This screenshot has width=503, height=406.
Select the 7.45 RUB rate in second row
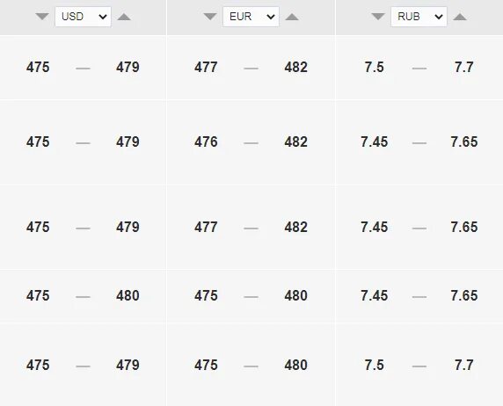coord(374,141)
